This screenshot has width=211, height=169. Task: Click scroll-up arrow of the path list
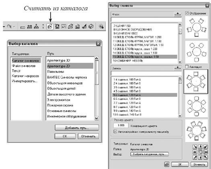(x=96, y=58)
